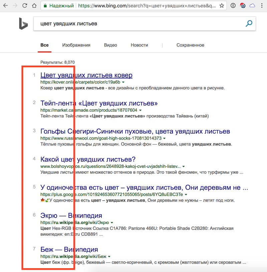
Task: Switch to the Видео tab
Action: coord(110,45)
